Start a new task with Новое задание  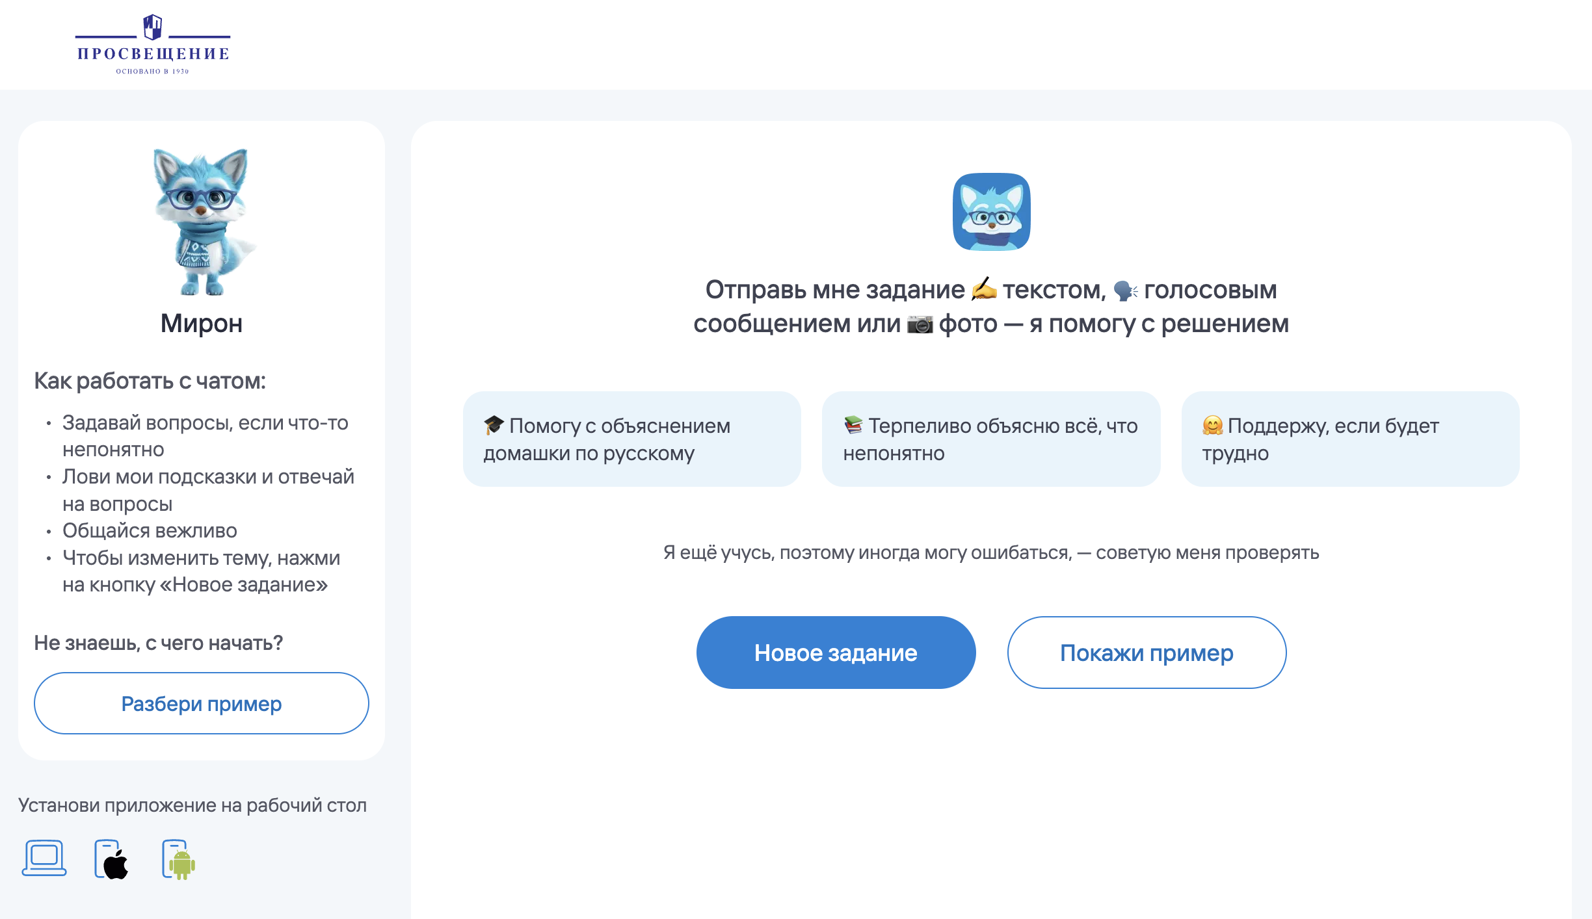[x=836, y=653]
